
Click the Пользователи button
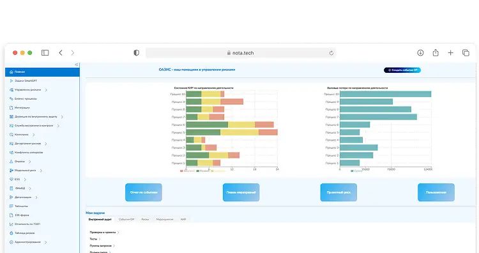coord(436,192)
